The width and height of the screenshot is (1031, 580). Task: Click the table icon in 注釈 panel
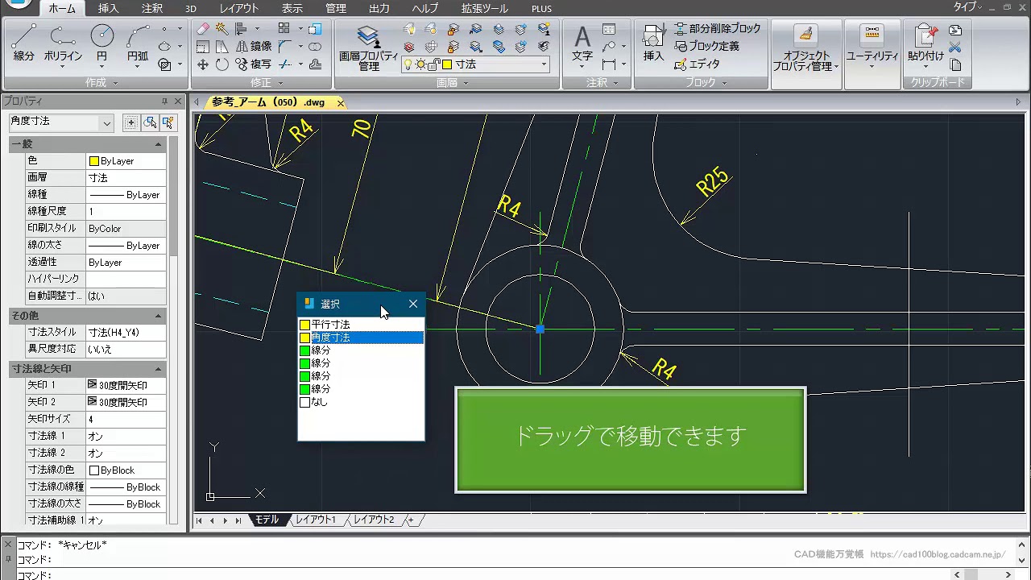pyautogui.click(x=609, y=29)
